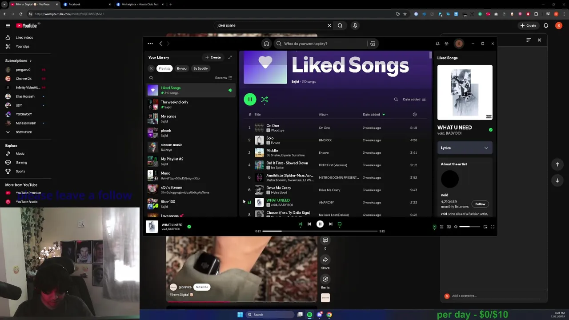Toggle repeat in player bar

(x=340, y=224)
